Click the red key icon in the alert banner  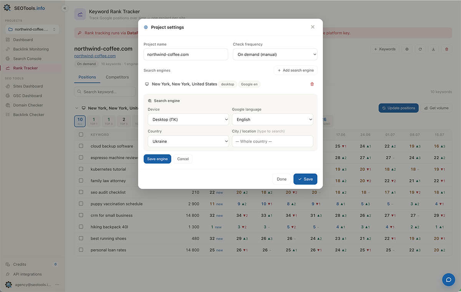(80, 33)
